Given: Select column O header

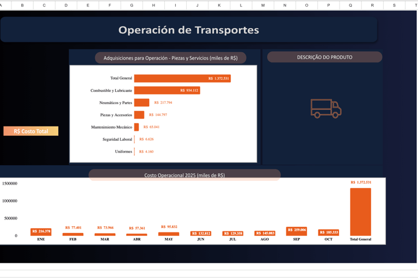Looking at the screenshot, I should click(x=306, y=5).
